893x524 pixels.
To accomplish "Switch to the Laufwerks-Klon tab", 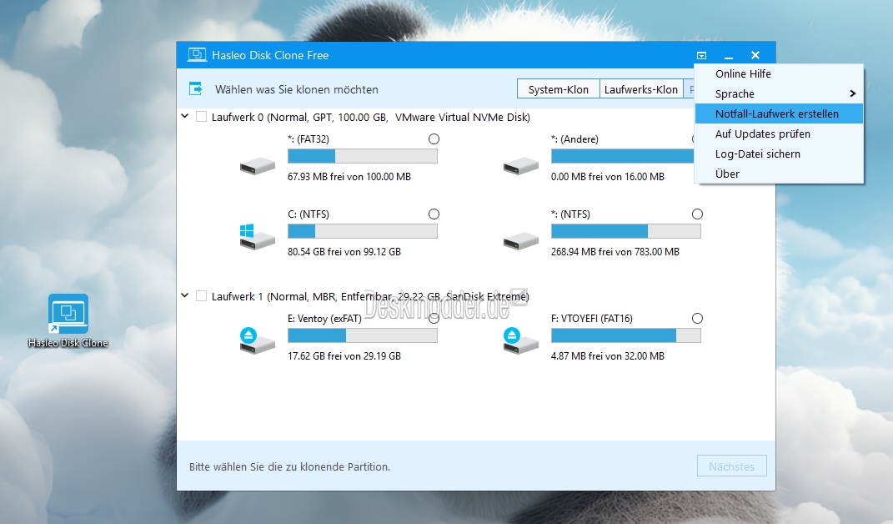I will (640, 89).
